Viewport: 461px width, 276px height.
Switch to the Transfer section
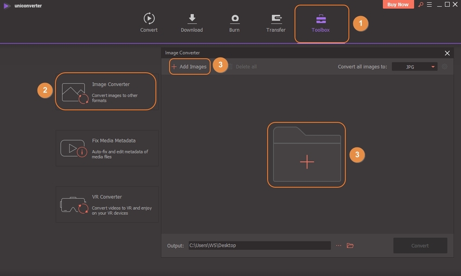pos(276,23)
